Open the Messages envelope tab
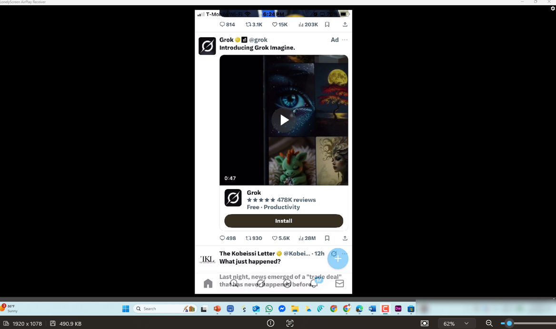 [x=340, y=283]
